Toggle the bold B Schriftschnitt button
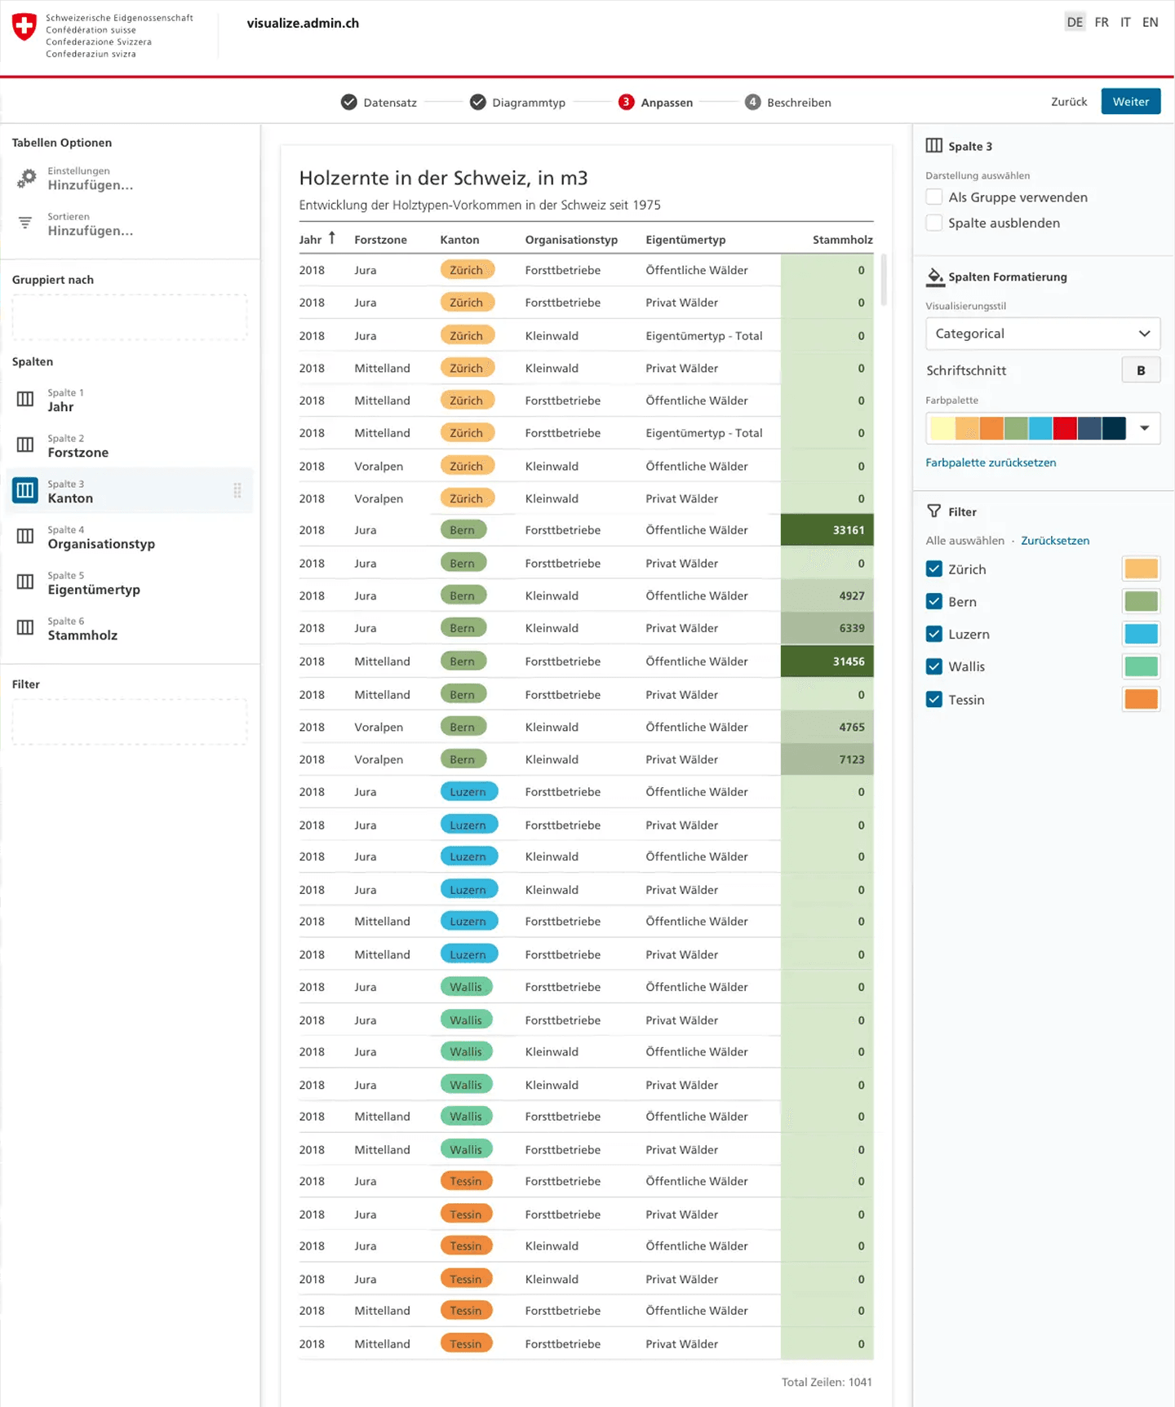 [x=1141, y=370]
